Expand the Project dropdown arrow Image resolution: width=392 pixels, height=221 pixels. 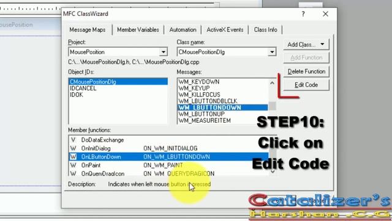(x=164, y=52)
